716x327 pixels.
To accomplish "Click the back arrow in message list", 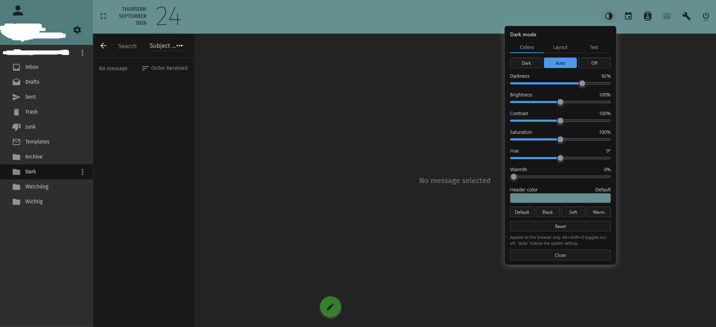I will [x=103, y=46].
